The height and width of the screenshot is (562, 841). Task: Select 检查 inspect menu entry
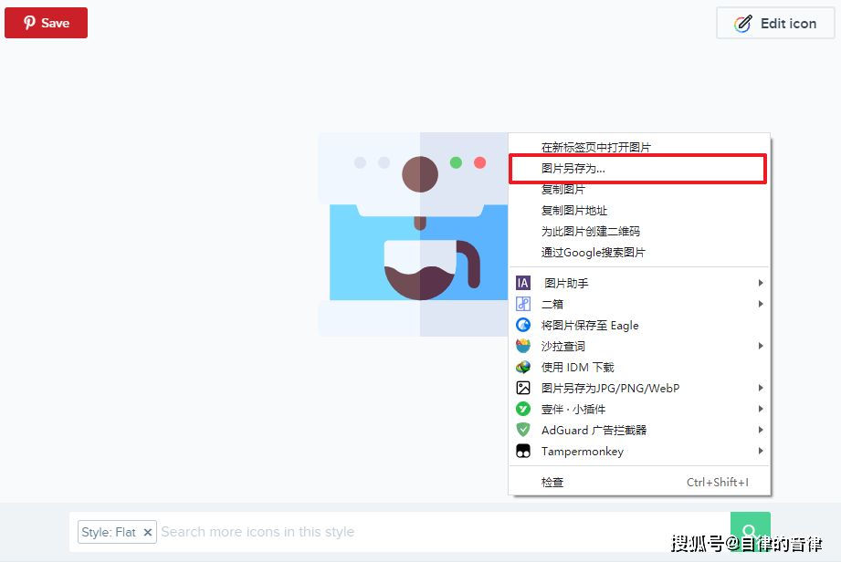click(x=639, y=483)
